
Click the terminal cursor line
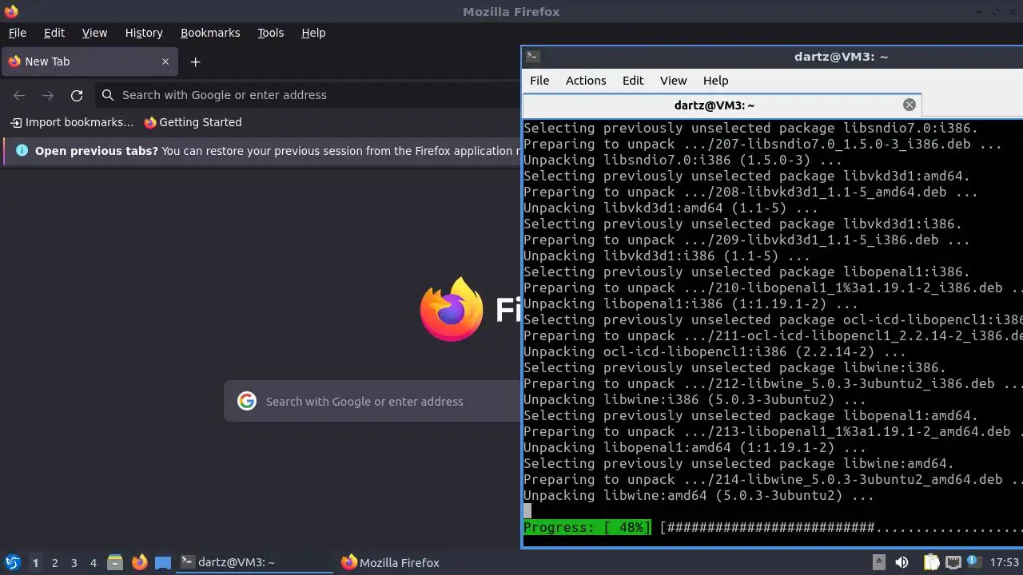[527, 511]
